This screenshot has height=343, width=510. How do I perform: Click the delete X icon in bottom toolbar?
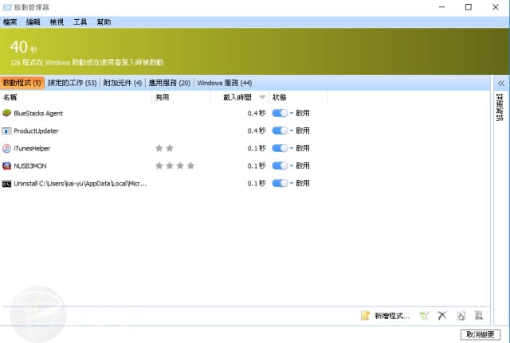point(442,316)
